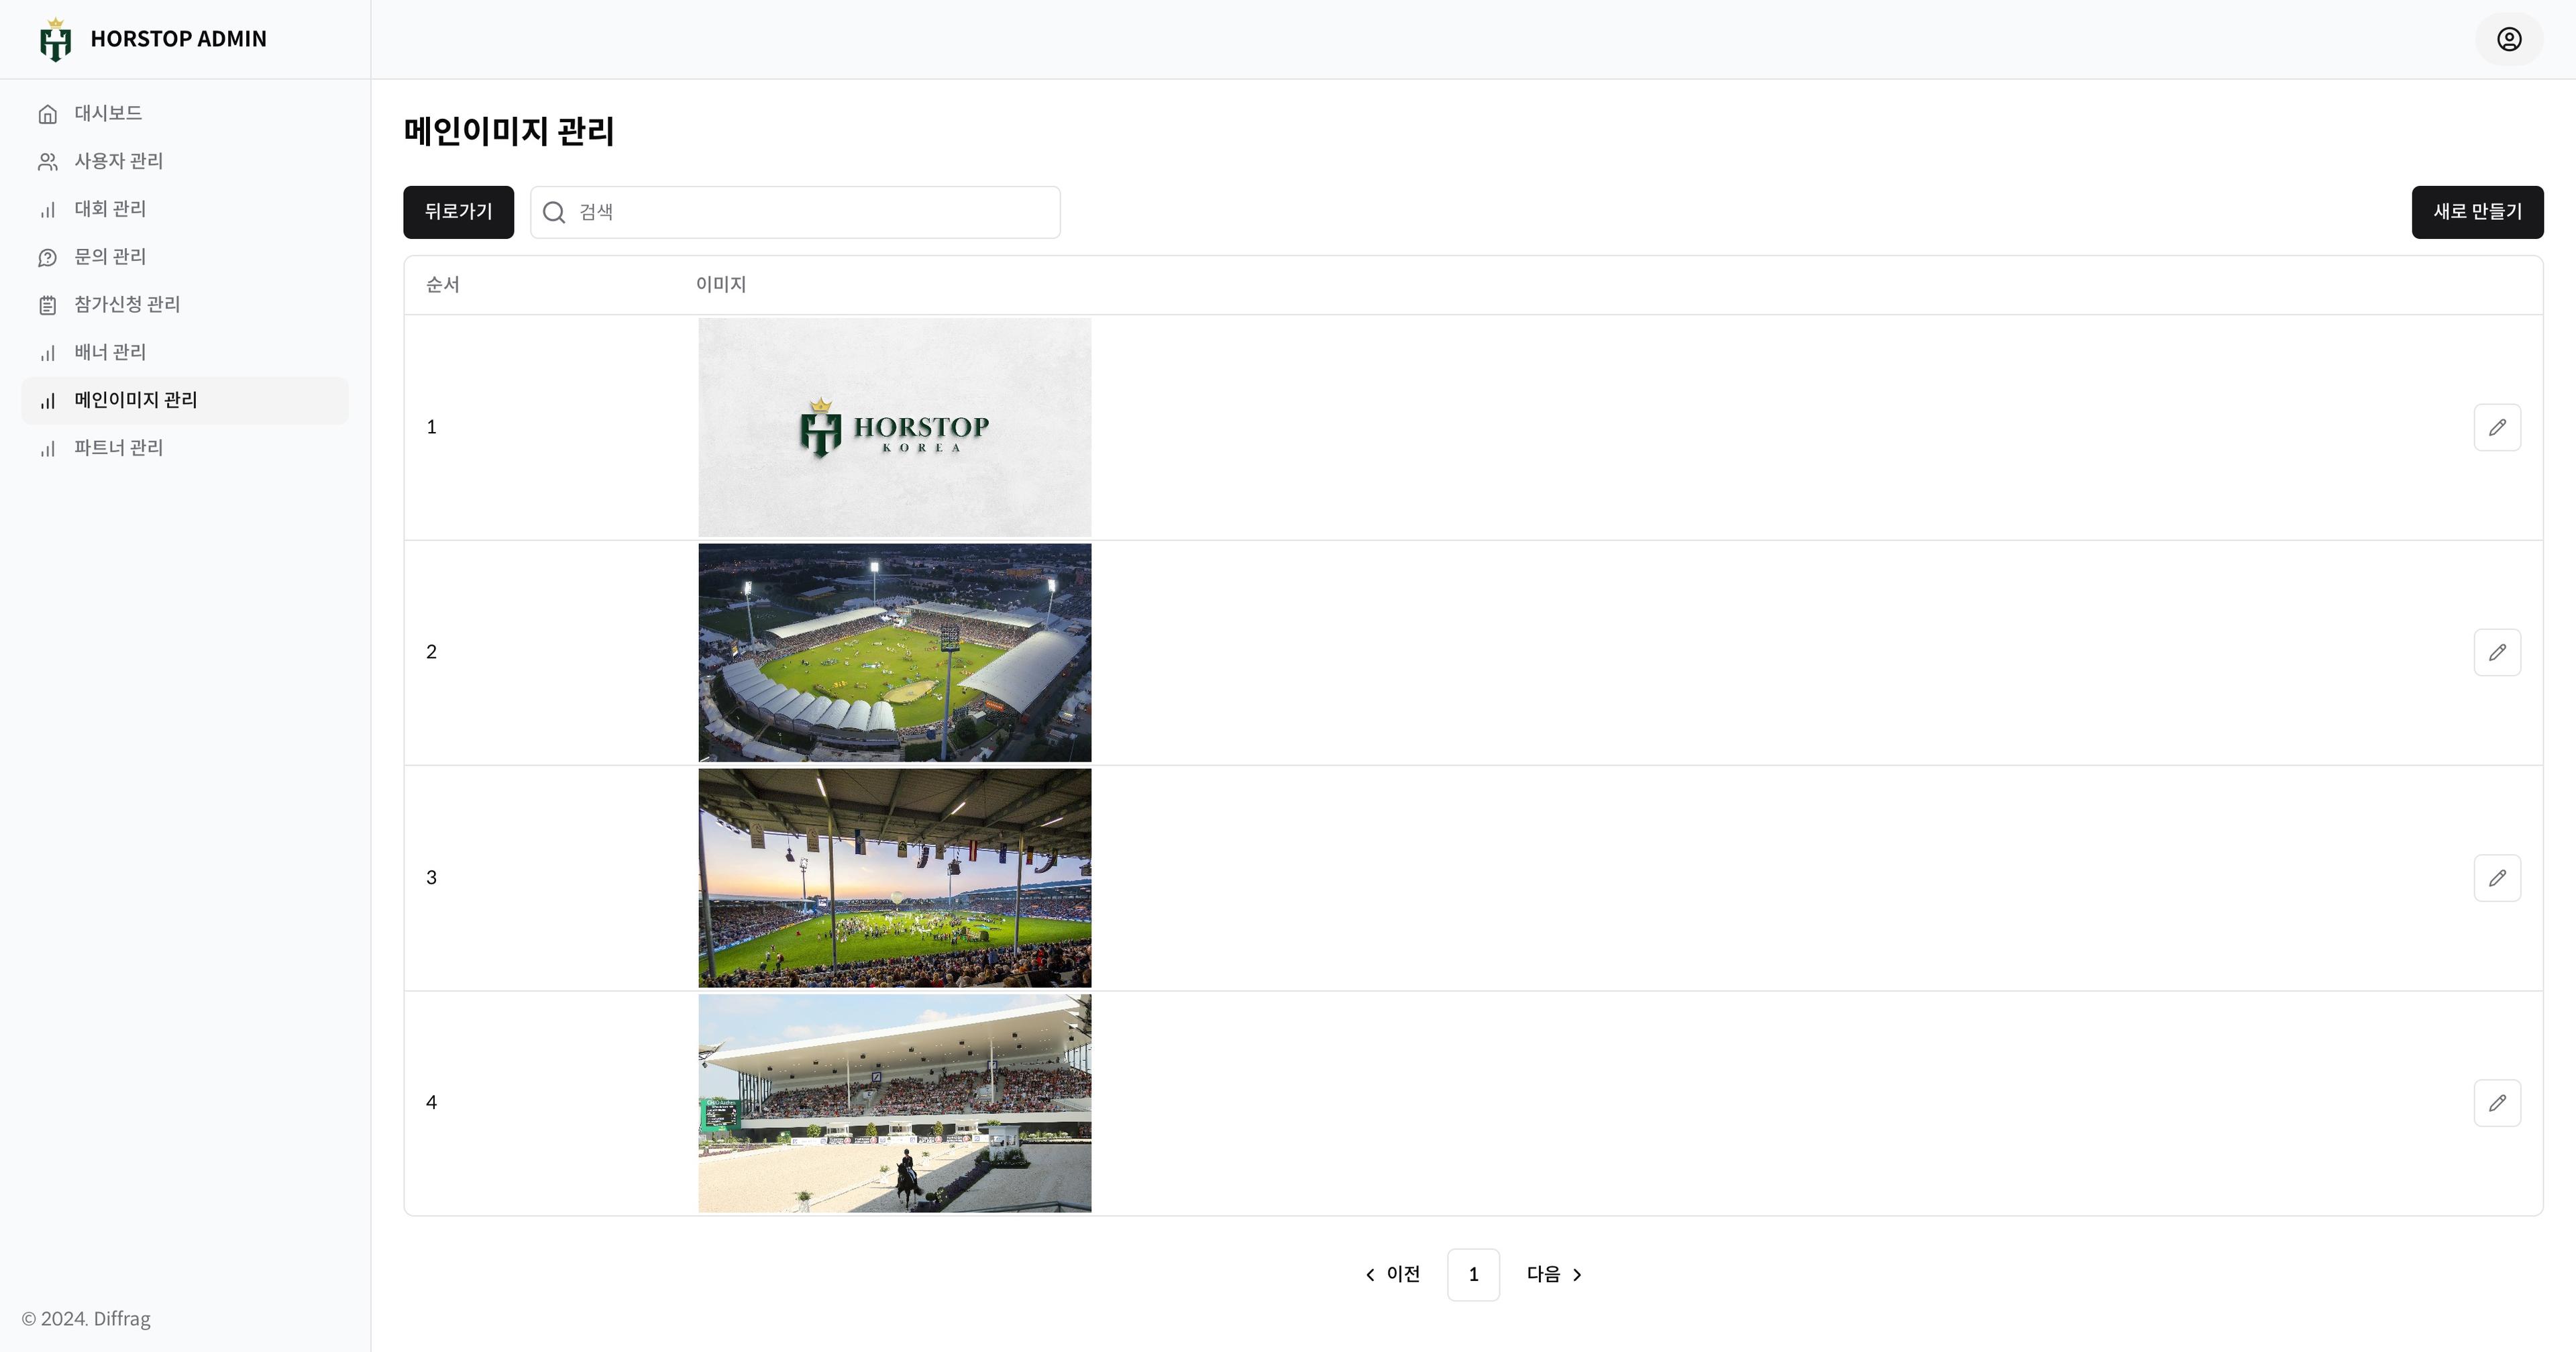Go to the previous page with 이전
2576x1352 pixels.
1393,1274
